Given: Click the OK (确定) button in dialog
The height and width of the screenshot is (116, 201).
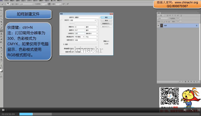Looking at the screenshot, I should 106,17.
